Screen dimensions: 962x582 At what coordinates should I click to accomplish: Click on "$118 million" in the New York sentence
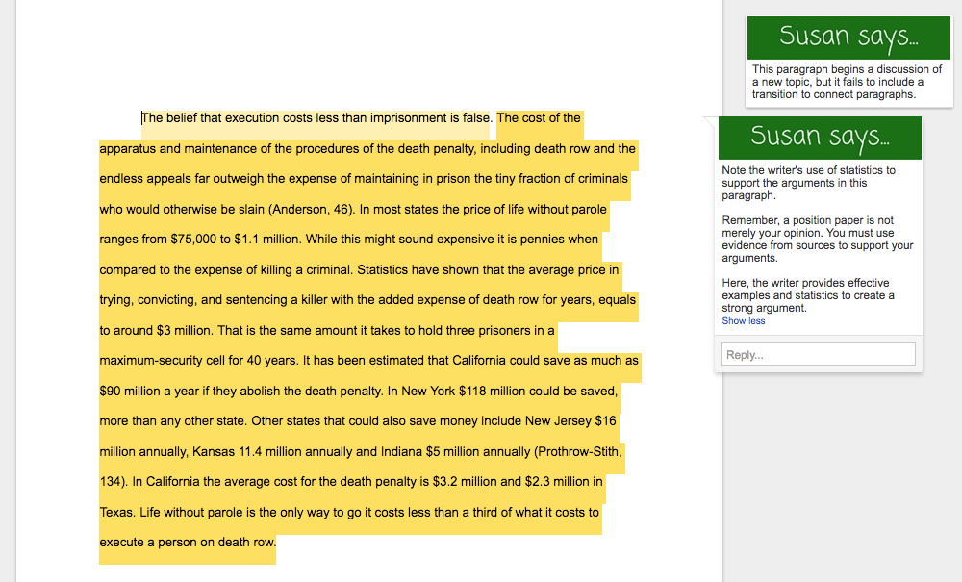pos(494,391)
